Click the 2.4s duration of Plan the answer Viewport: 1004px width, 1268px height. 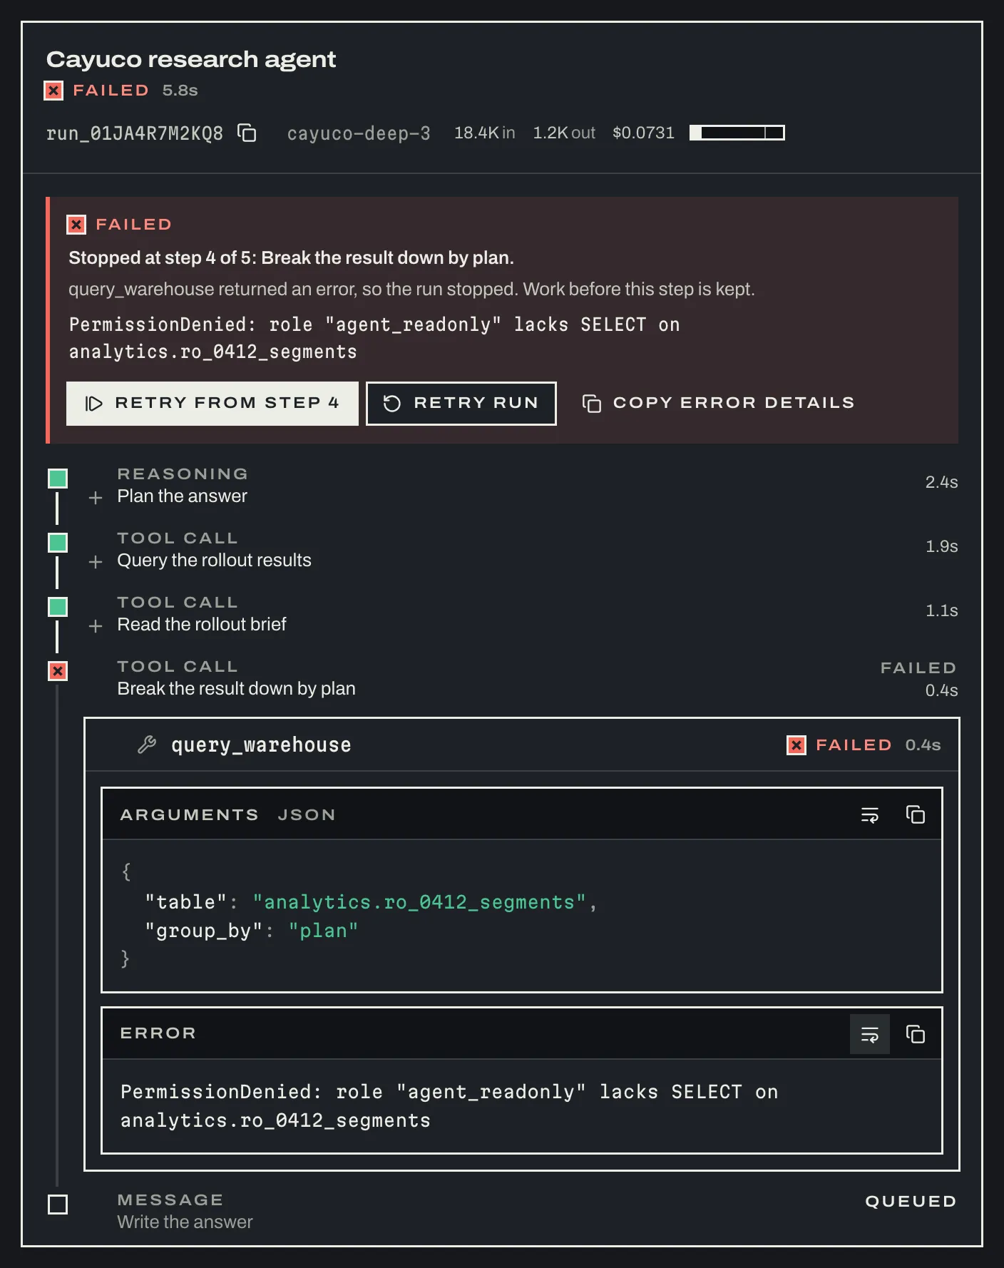pyautogui.click(x=941, y=482)
